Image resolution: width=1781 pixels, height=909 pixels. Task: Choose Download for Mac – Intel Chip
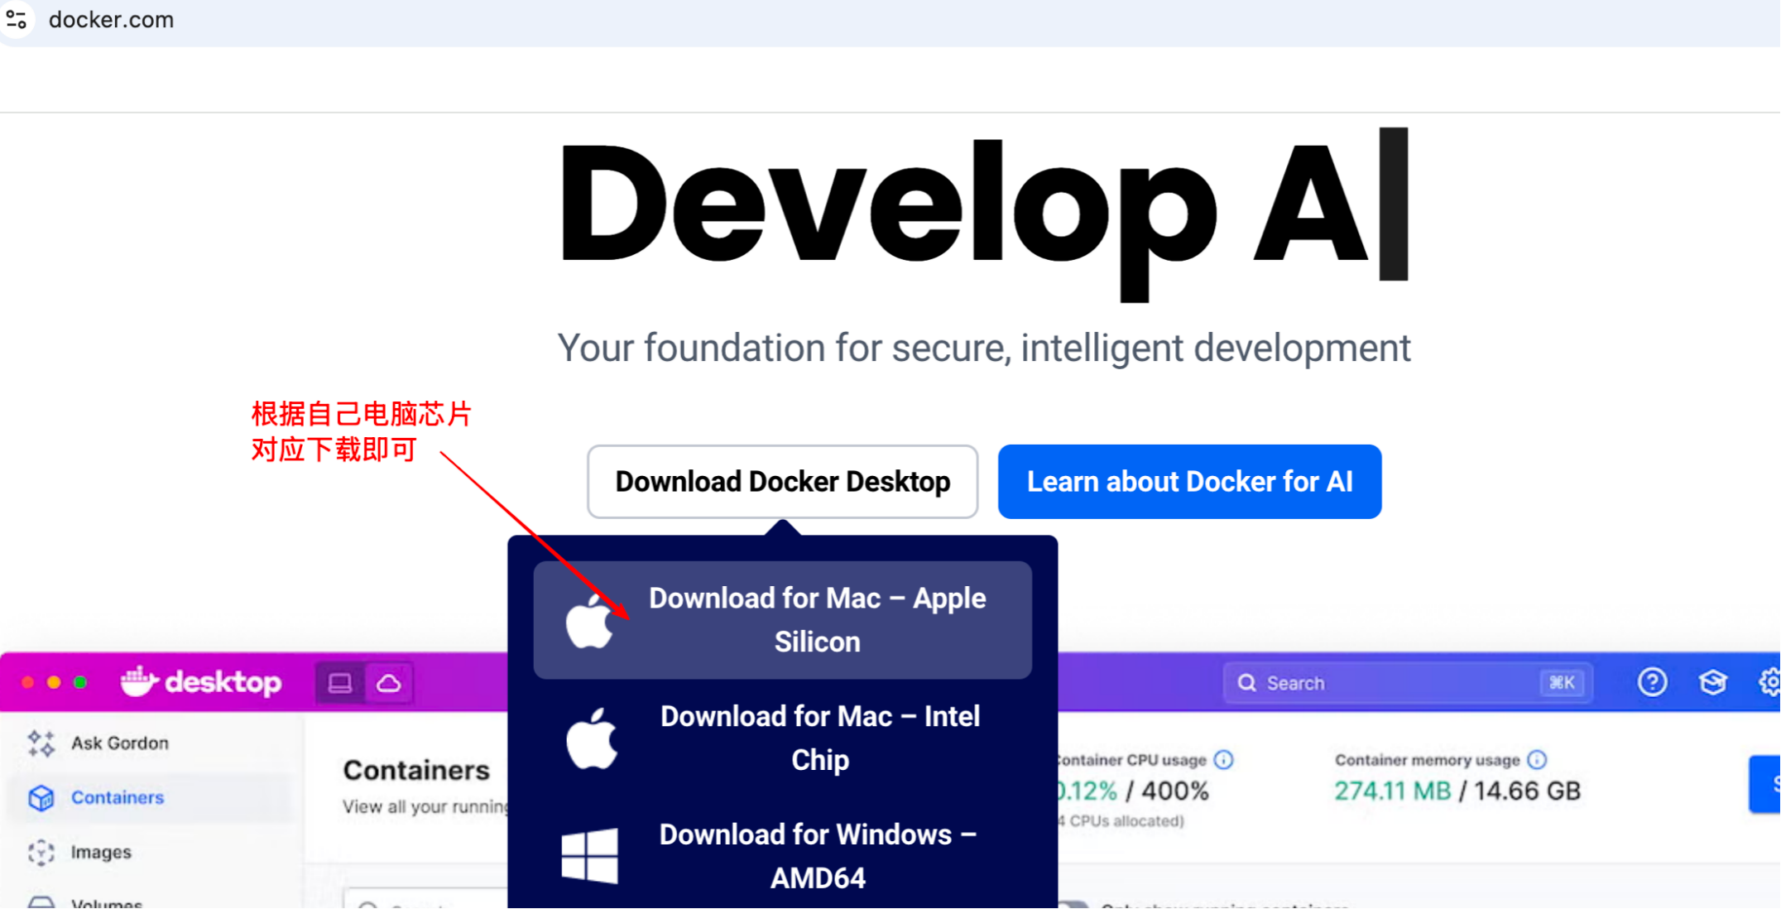click(782, 738)
